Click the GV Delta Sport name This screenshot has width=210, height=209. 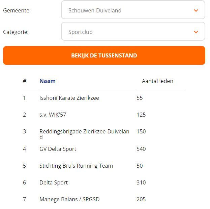[x=58, y=149]
